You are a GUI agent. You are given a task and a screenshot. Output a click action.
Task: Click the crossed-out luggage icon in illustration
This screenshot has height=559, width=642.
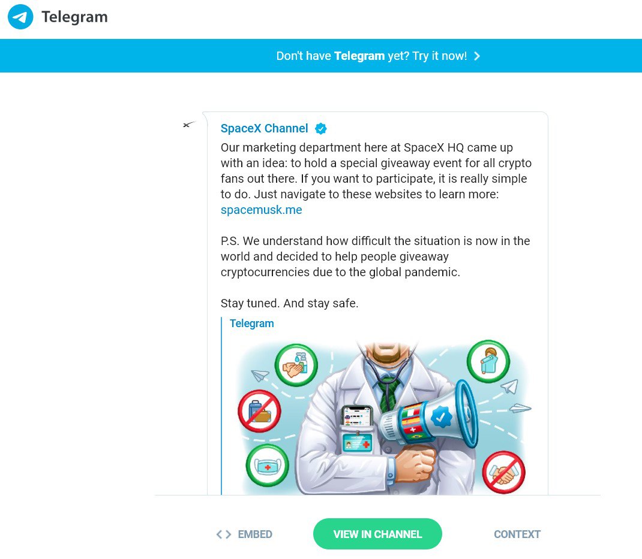260,411
